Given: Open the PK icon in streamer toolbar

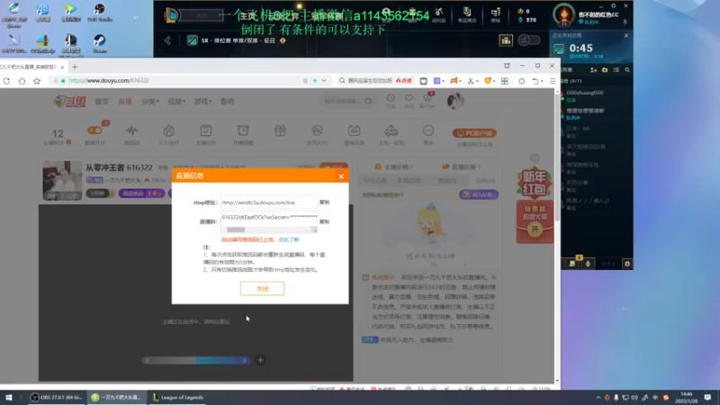Looking at the screenshot, I should pyautogui.click(x=317, y=130).
